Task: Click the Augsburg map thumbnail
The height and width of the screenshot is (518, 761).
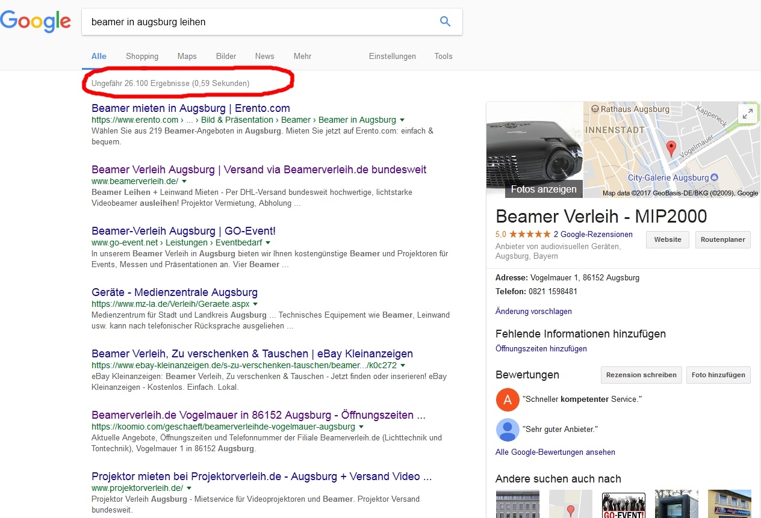Action: [x=671, y=149]
